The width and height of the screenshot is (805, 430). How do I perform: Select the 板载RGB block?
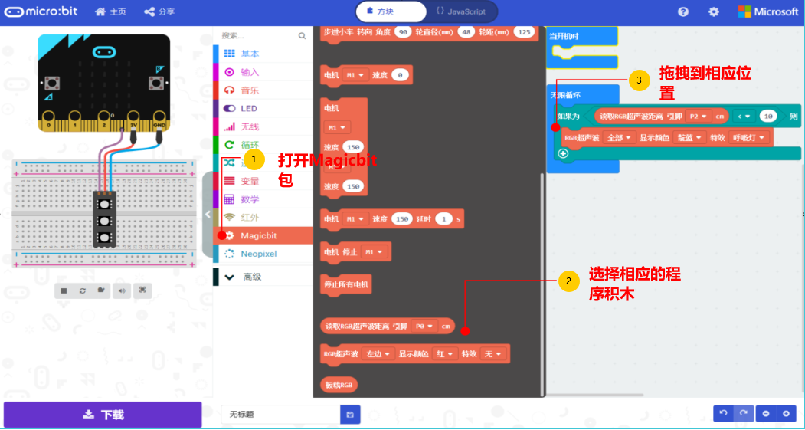tap(339, 386)
